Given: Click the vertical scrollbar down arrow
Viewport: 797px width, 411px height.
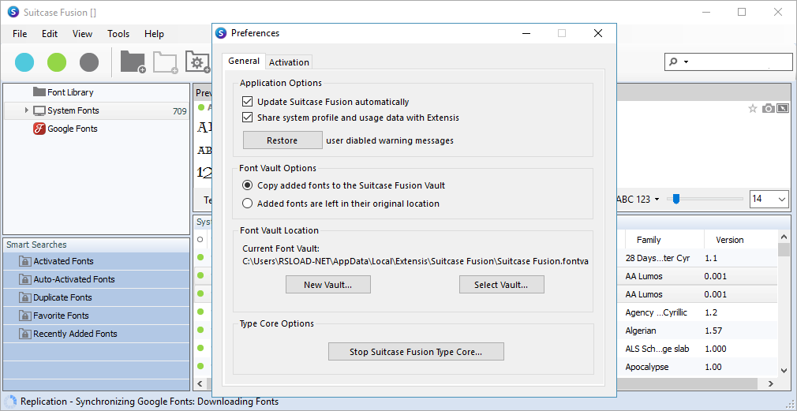Looking at the screenshot, I should (x=782, y=371).
